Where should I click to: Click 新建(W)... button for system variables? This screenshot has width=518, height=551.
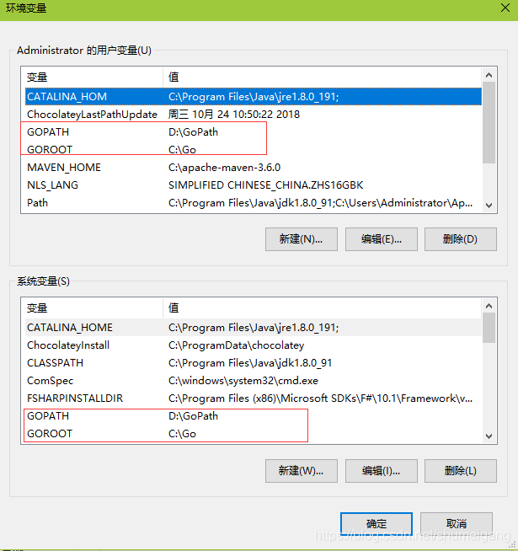pos(301,470)
